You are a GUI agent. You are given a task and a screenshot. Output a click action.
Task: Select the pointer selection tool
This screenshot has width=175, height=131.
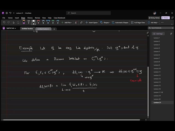pyautogui.click(x=14, y=23)
